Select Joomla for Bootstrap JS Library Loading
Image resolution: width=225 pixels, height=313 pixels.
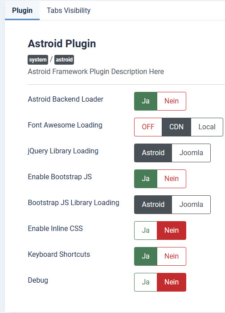click(x=191, y=204)
